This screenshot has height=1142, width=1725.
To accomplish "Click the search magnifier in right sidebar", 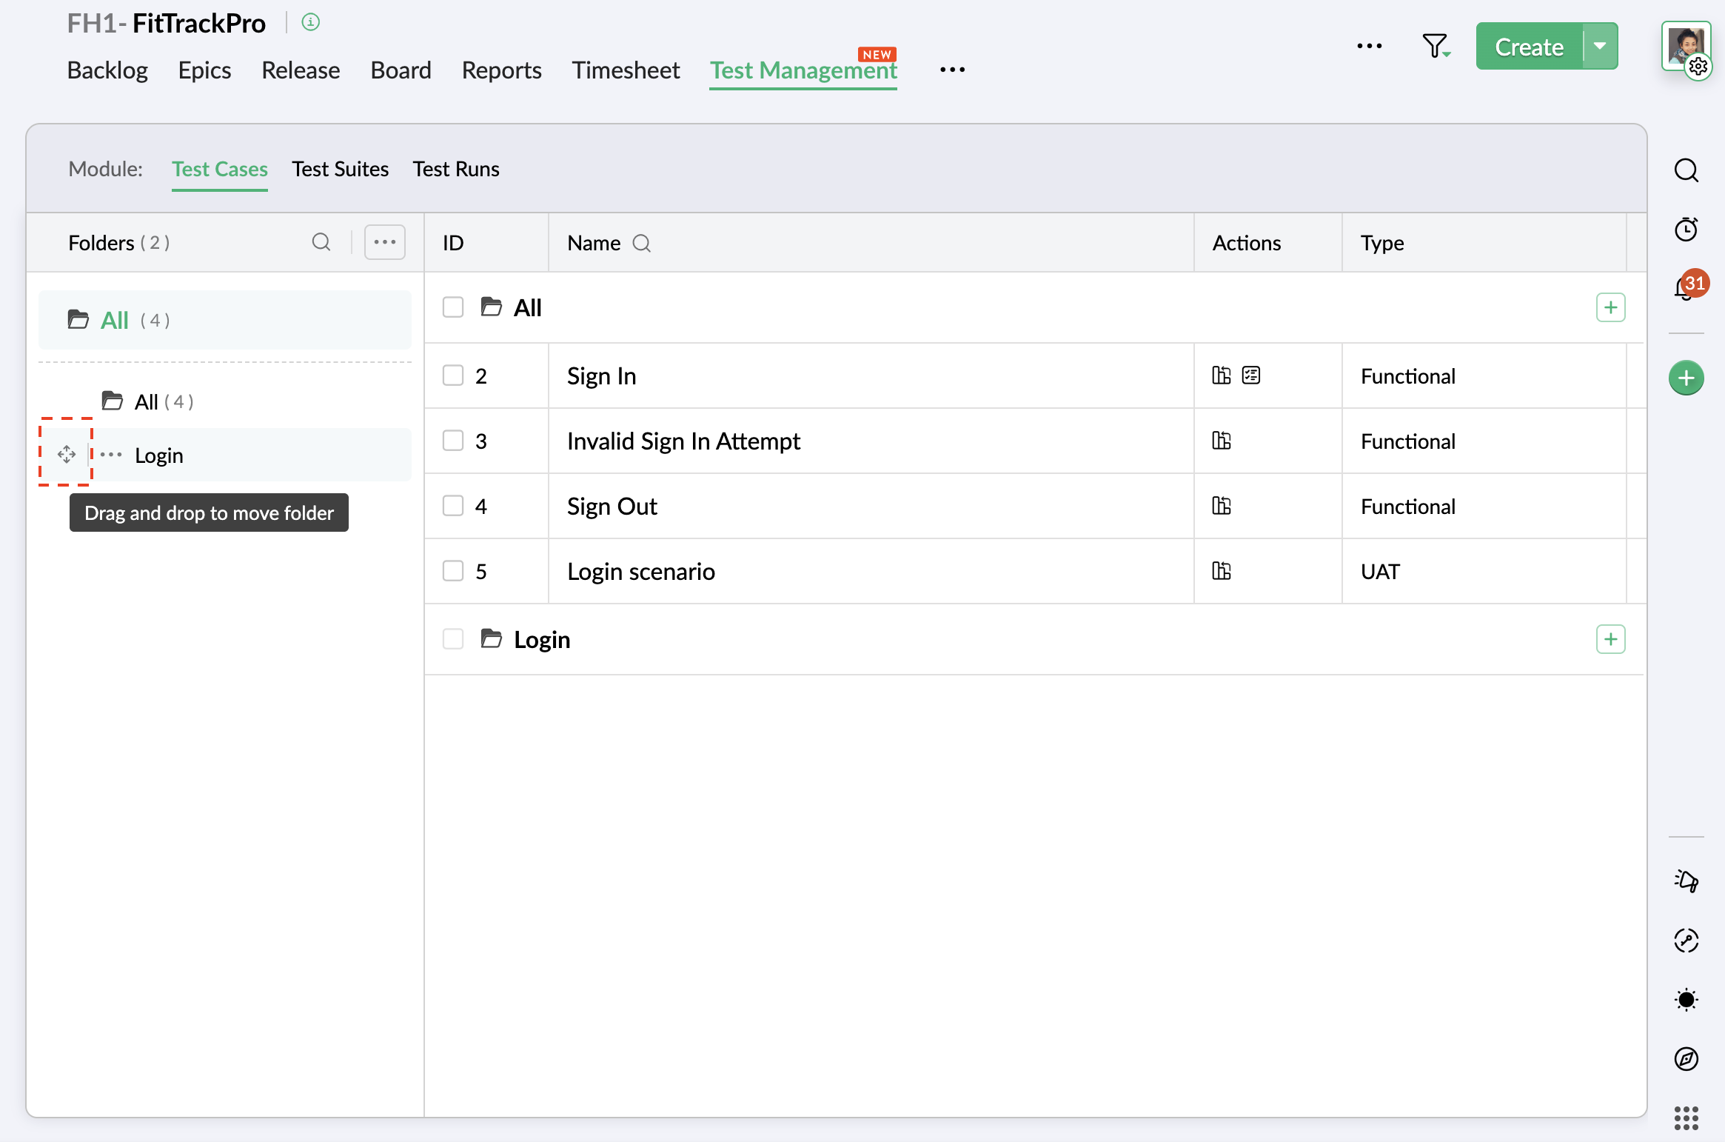I will [x=1686, y=170].
